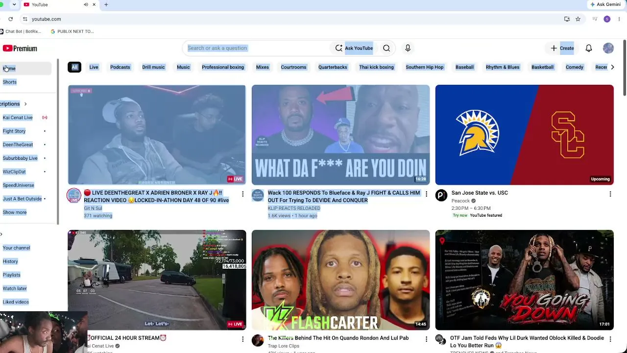Open the YOU GOING DOWN video thumbnail
The height and width of the screenshot is (353, 627).
click(524, 280)
